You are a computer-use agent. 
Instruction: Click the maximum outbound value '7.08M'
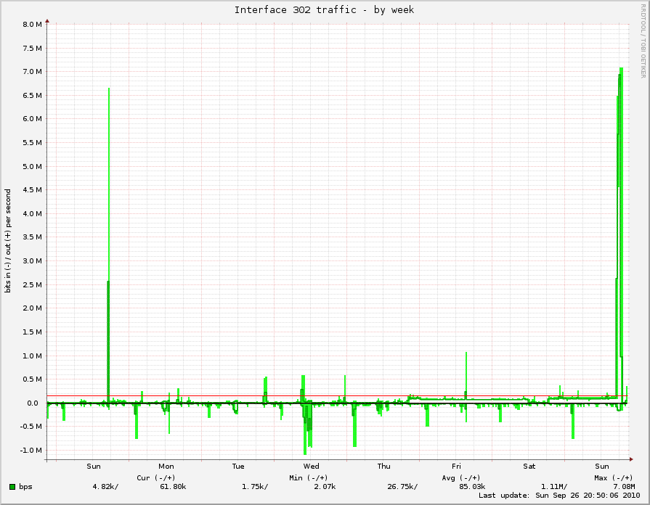click(x=624, y=486)
